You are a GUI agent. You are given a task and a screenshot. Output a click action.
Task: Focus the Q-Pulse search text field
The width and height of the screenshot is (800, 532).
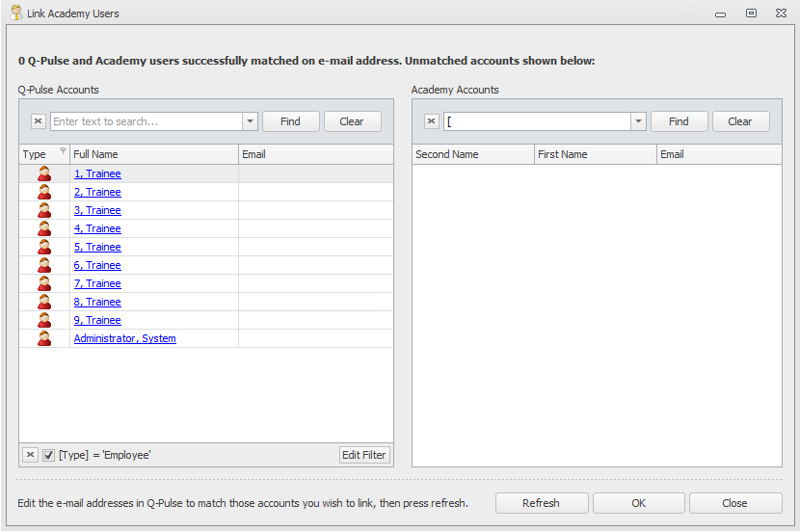(147, 121)
